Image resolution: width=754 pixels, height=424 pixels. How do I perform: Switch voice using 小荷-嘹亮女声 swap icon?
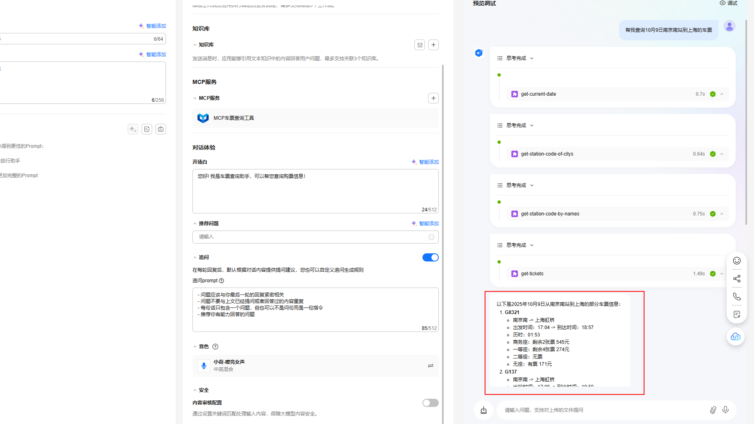(430, 366)
